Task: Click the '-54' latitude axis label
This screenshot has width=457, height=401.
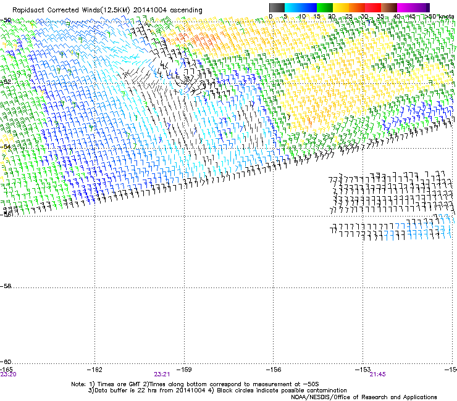Action: [6, 147]
